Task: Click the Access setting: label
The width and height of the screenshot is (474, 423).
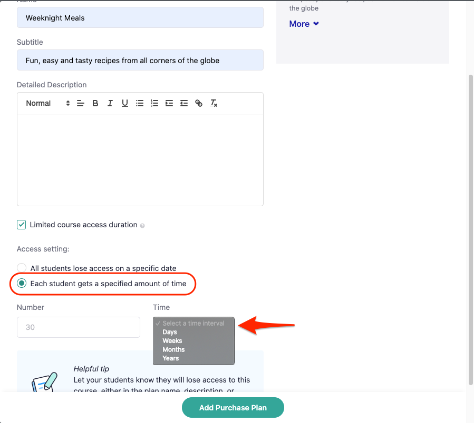Action: (x=43, y=249)
